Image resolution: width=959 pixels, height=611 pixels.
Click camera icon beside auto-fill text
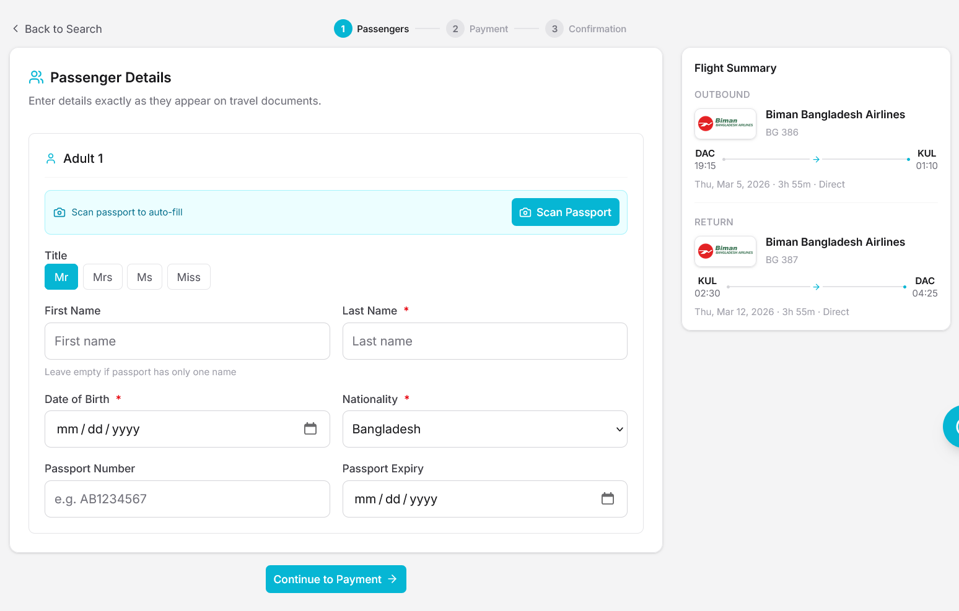pyautogui.click(x=59, y=212)
